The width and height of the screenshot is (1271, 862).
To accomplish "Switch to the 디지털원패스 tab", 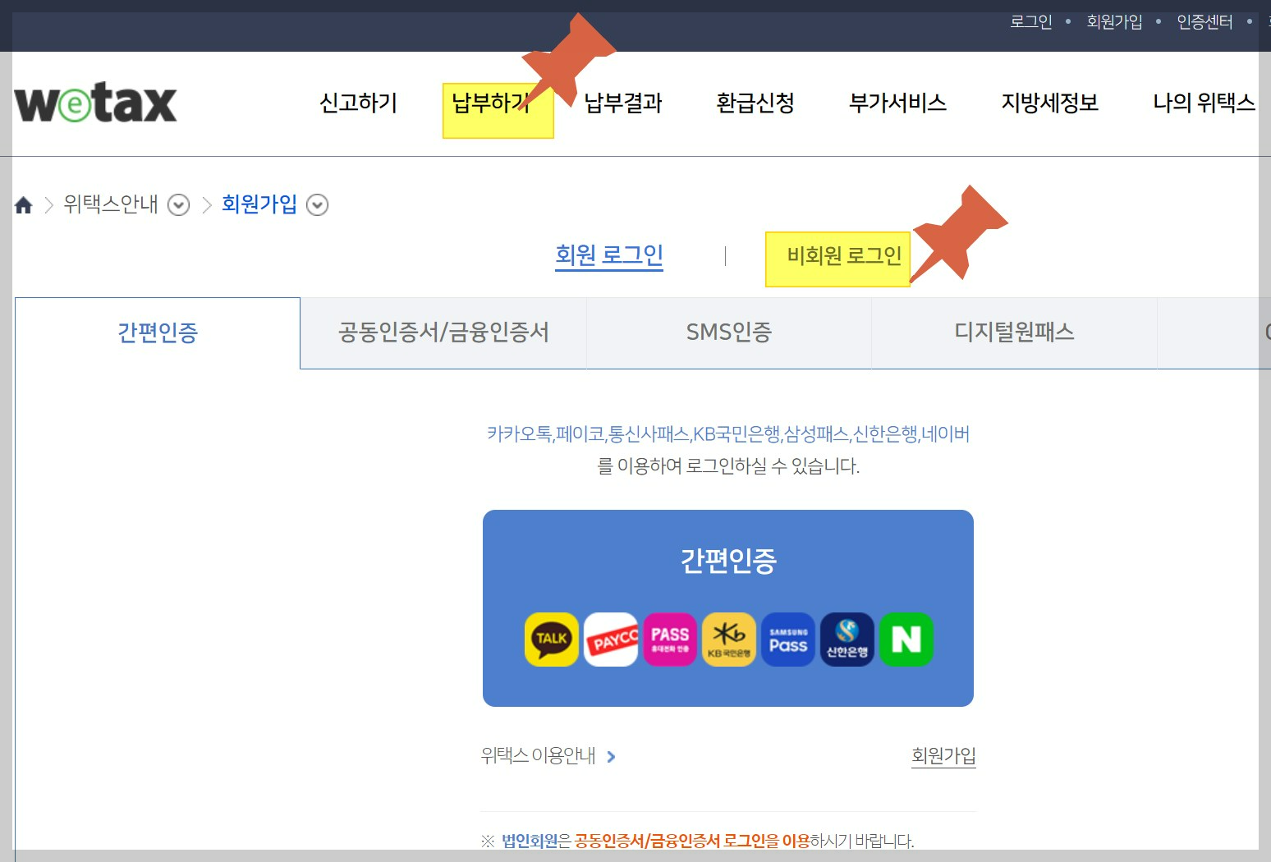I will click(1013, 332).
